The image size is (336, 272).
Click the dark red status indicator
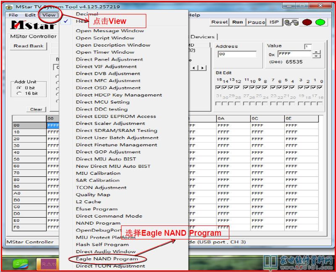(x=307, y=22)
